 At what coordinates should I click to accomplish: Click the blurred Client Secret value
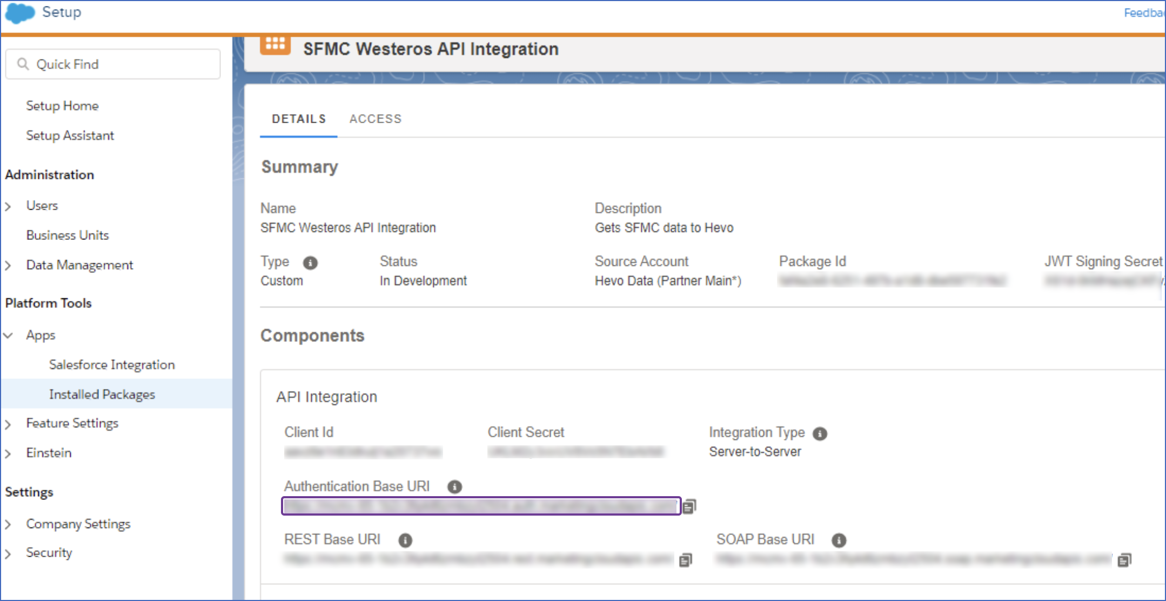(576, 452)
